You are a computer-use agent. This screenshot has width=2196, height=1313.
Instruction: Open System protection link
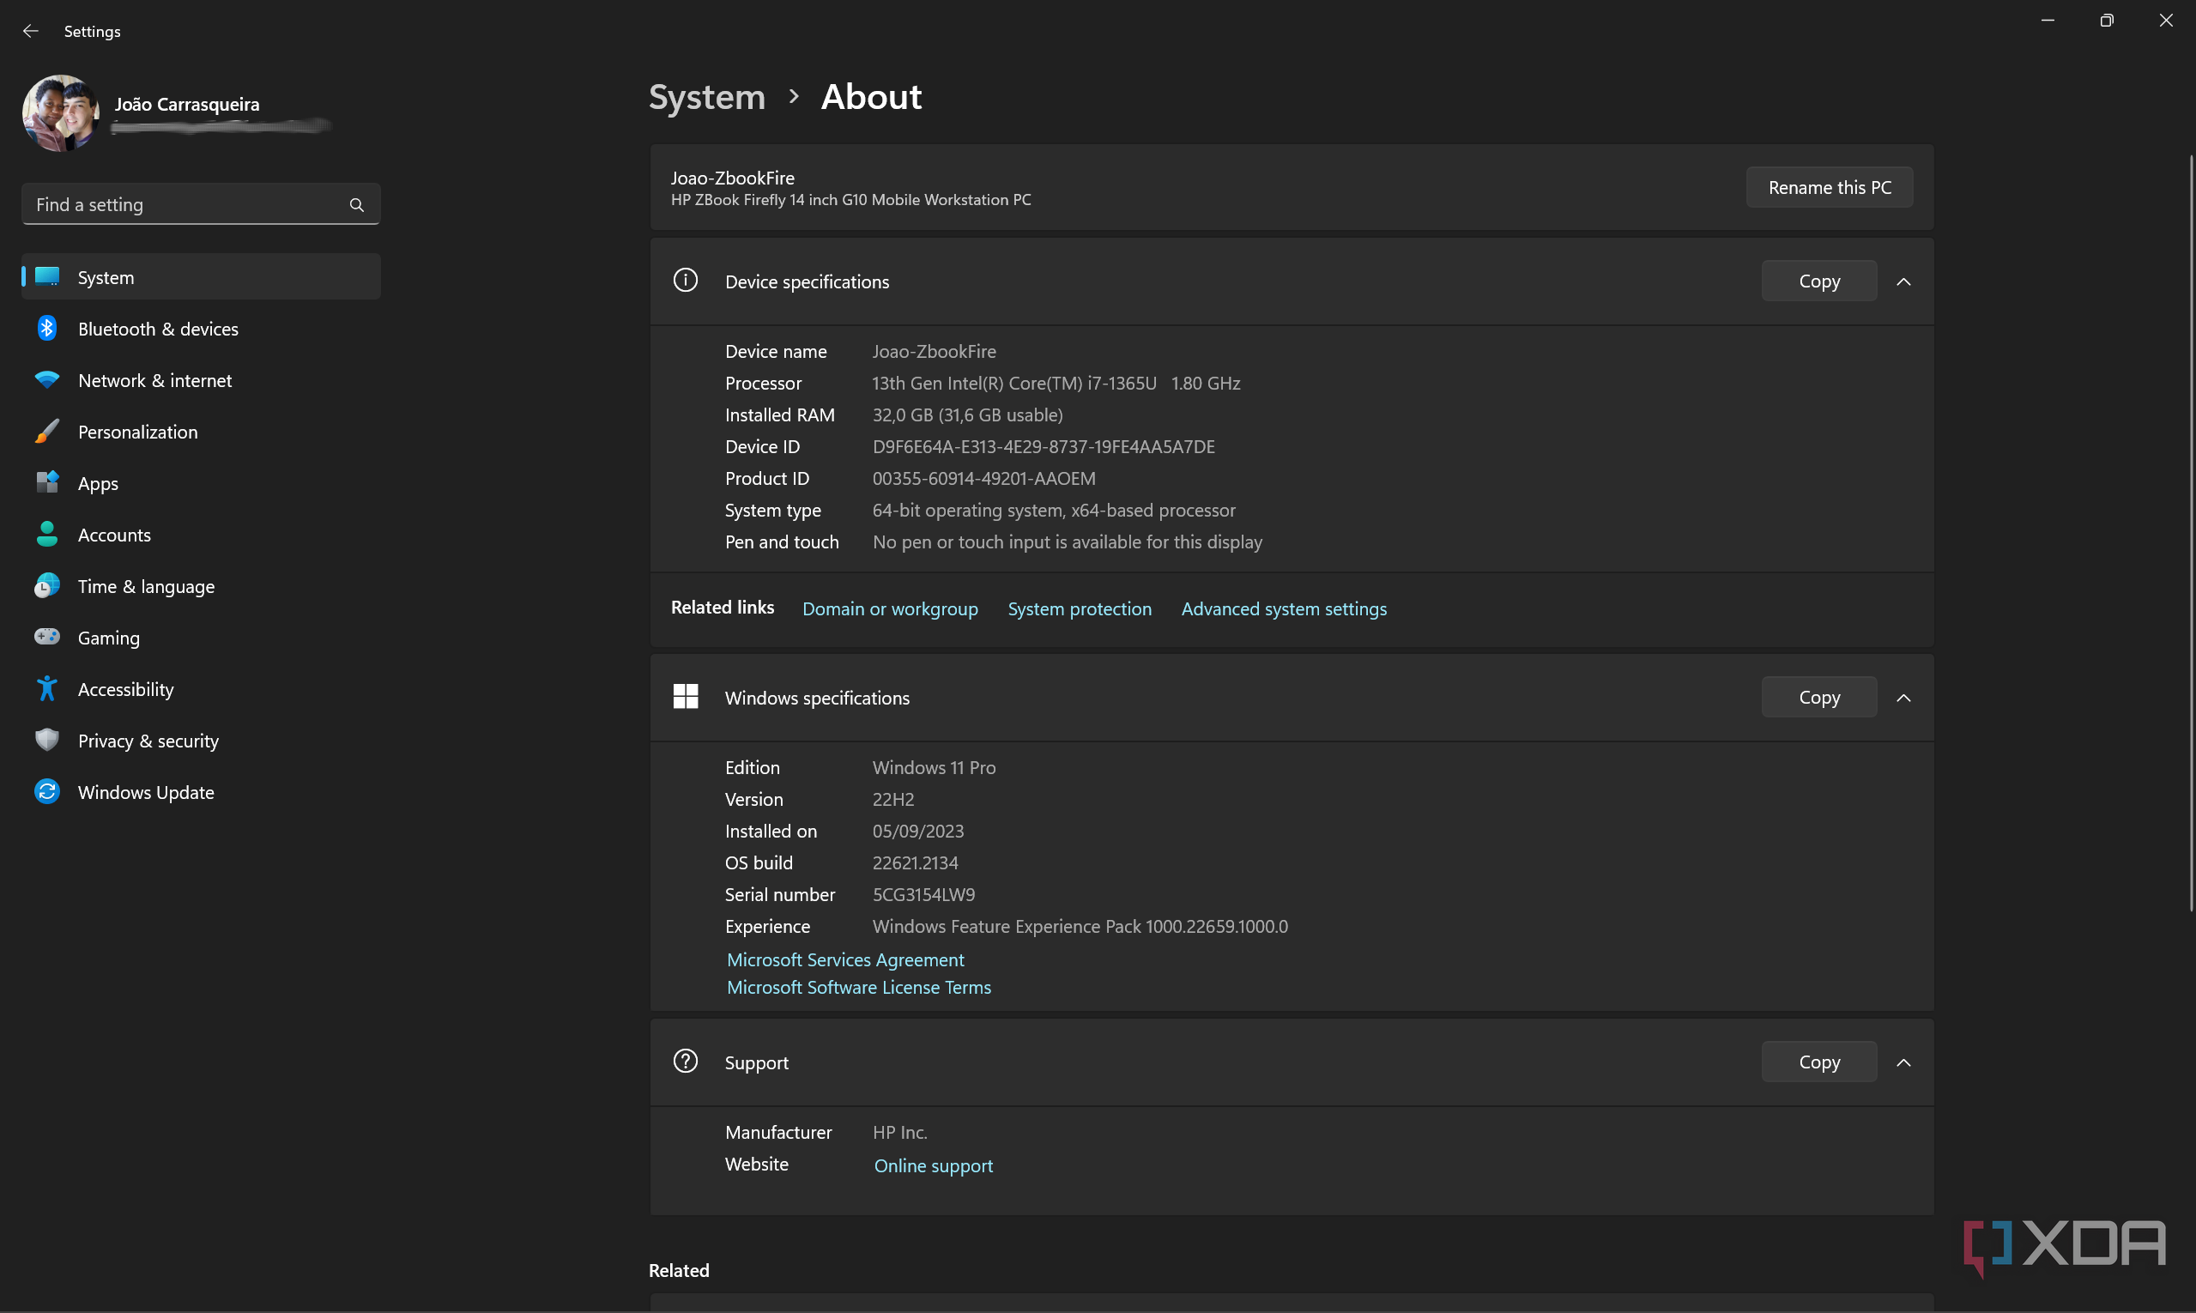(1080, 608)
